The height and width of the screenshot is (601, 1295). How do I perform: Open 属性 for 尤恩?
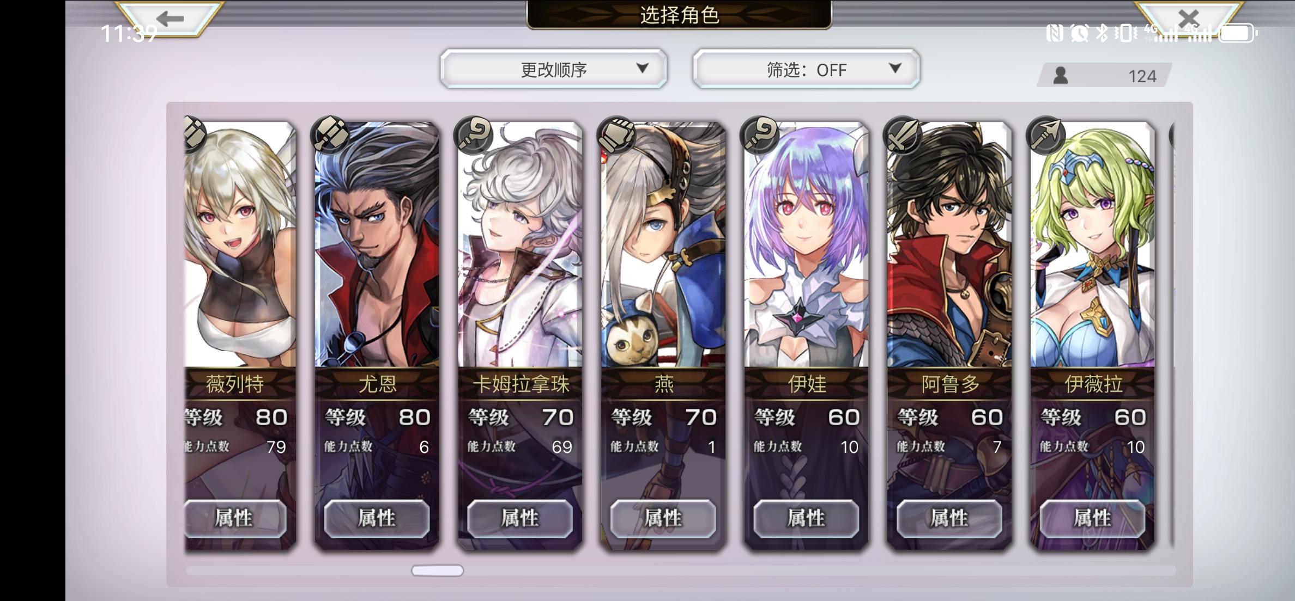click(377, 518)
